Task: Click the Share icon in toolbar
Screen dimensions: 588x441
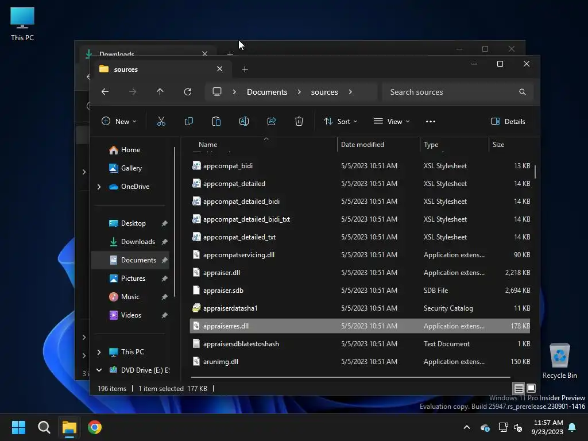Action: point(272,122)
